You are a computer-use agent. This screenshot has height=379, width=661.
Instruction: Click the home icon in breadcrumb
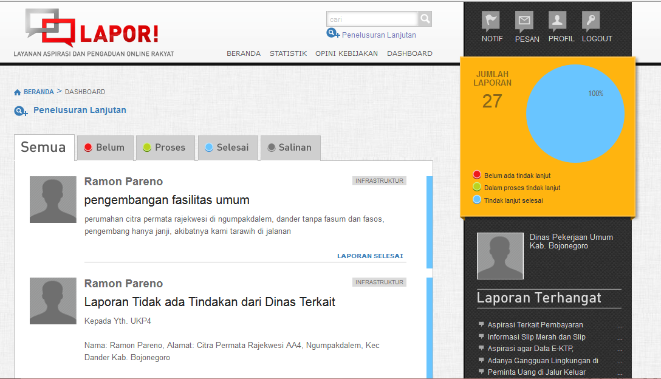pyautogui.click(x=17, y=92)
